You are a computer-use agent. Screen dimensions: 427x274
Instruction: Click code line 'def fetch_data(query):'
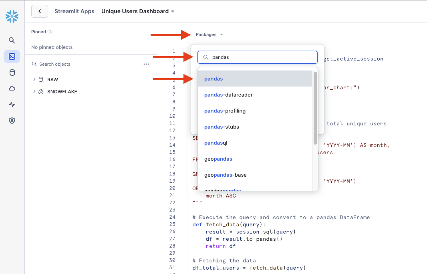pyautogui.click(x=229, y=224)
